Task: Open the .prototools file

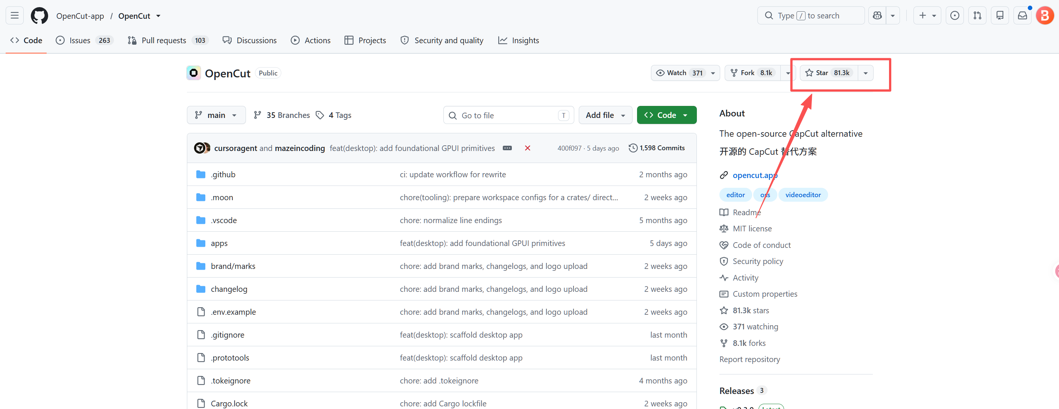Action: tap(230, 358)
